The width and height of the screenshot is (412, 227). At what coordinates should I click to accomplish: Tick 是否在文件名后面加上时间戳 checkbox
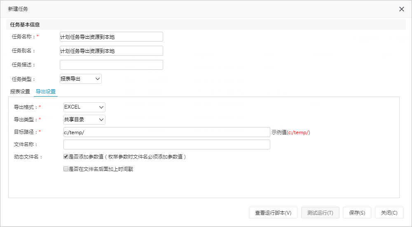click(x=66, y=169)
